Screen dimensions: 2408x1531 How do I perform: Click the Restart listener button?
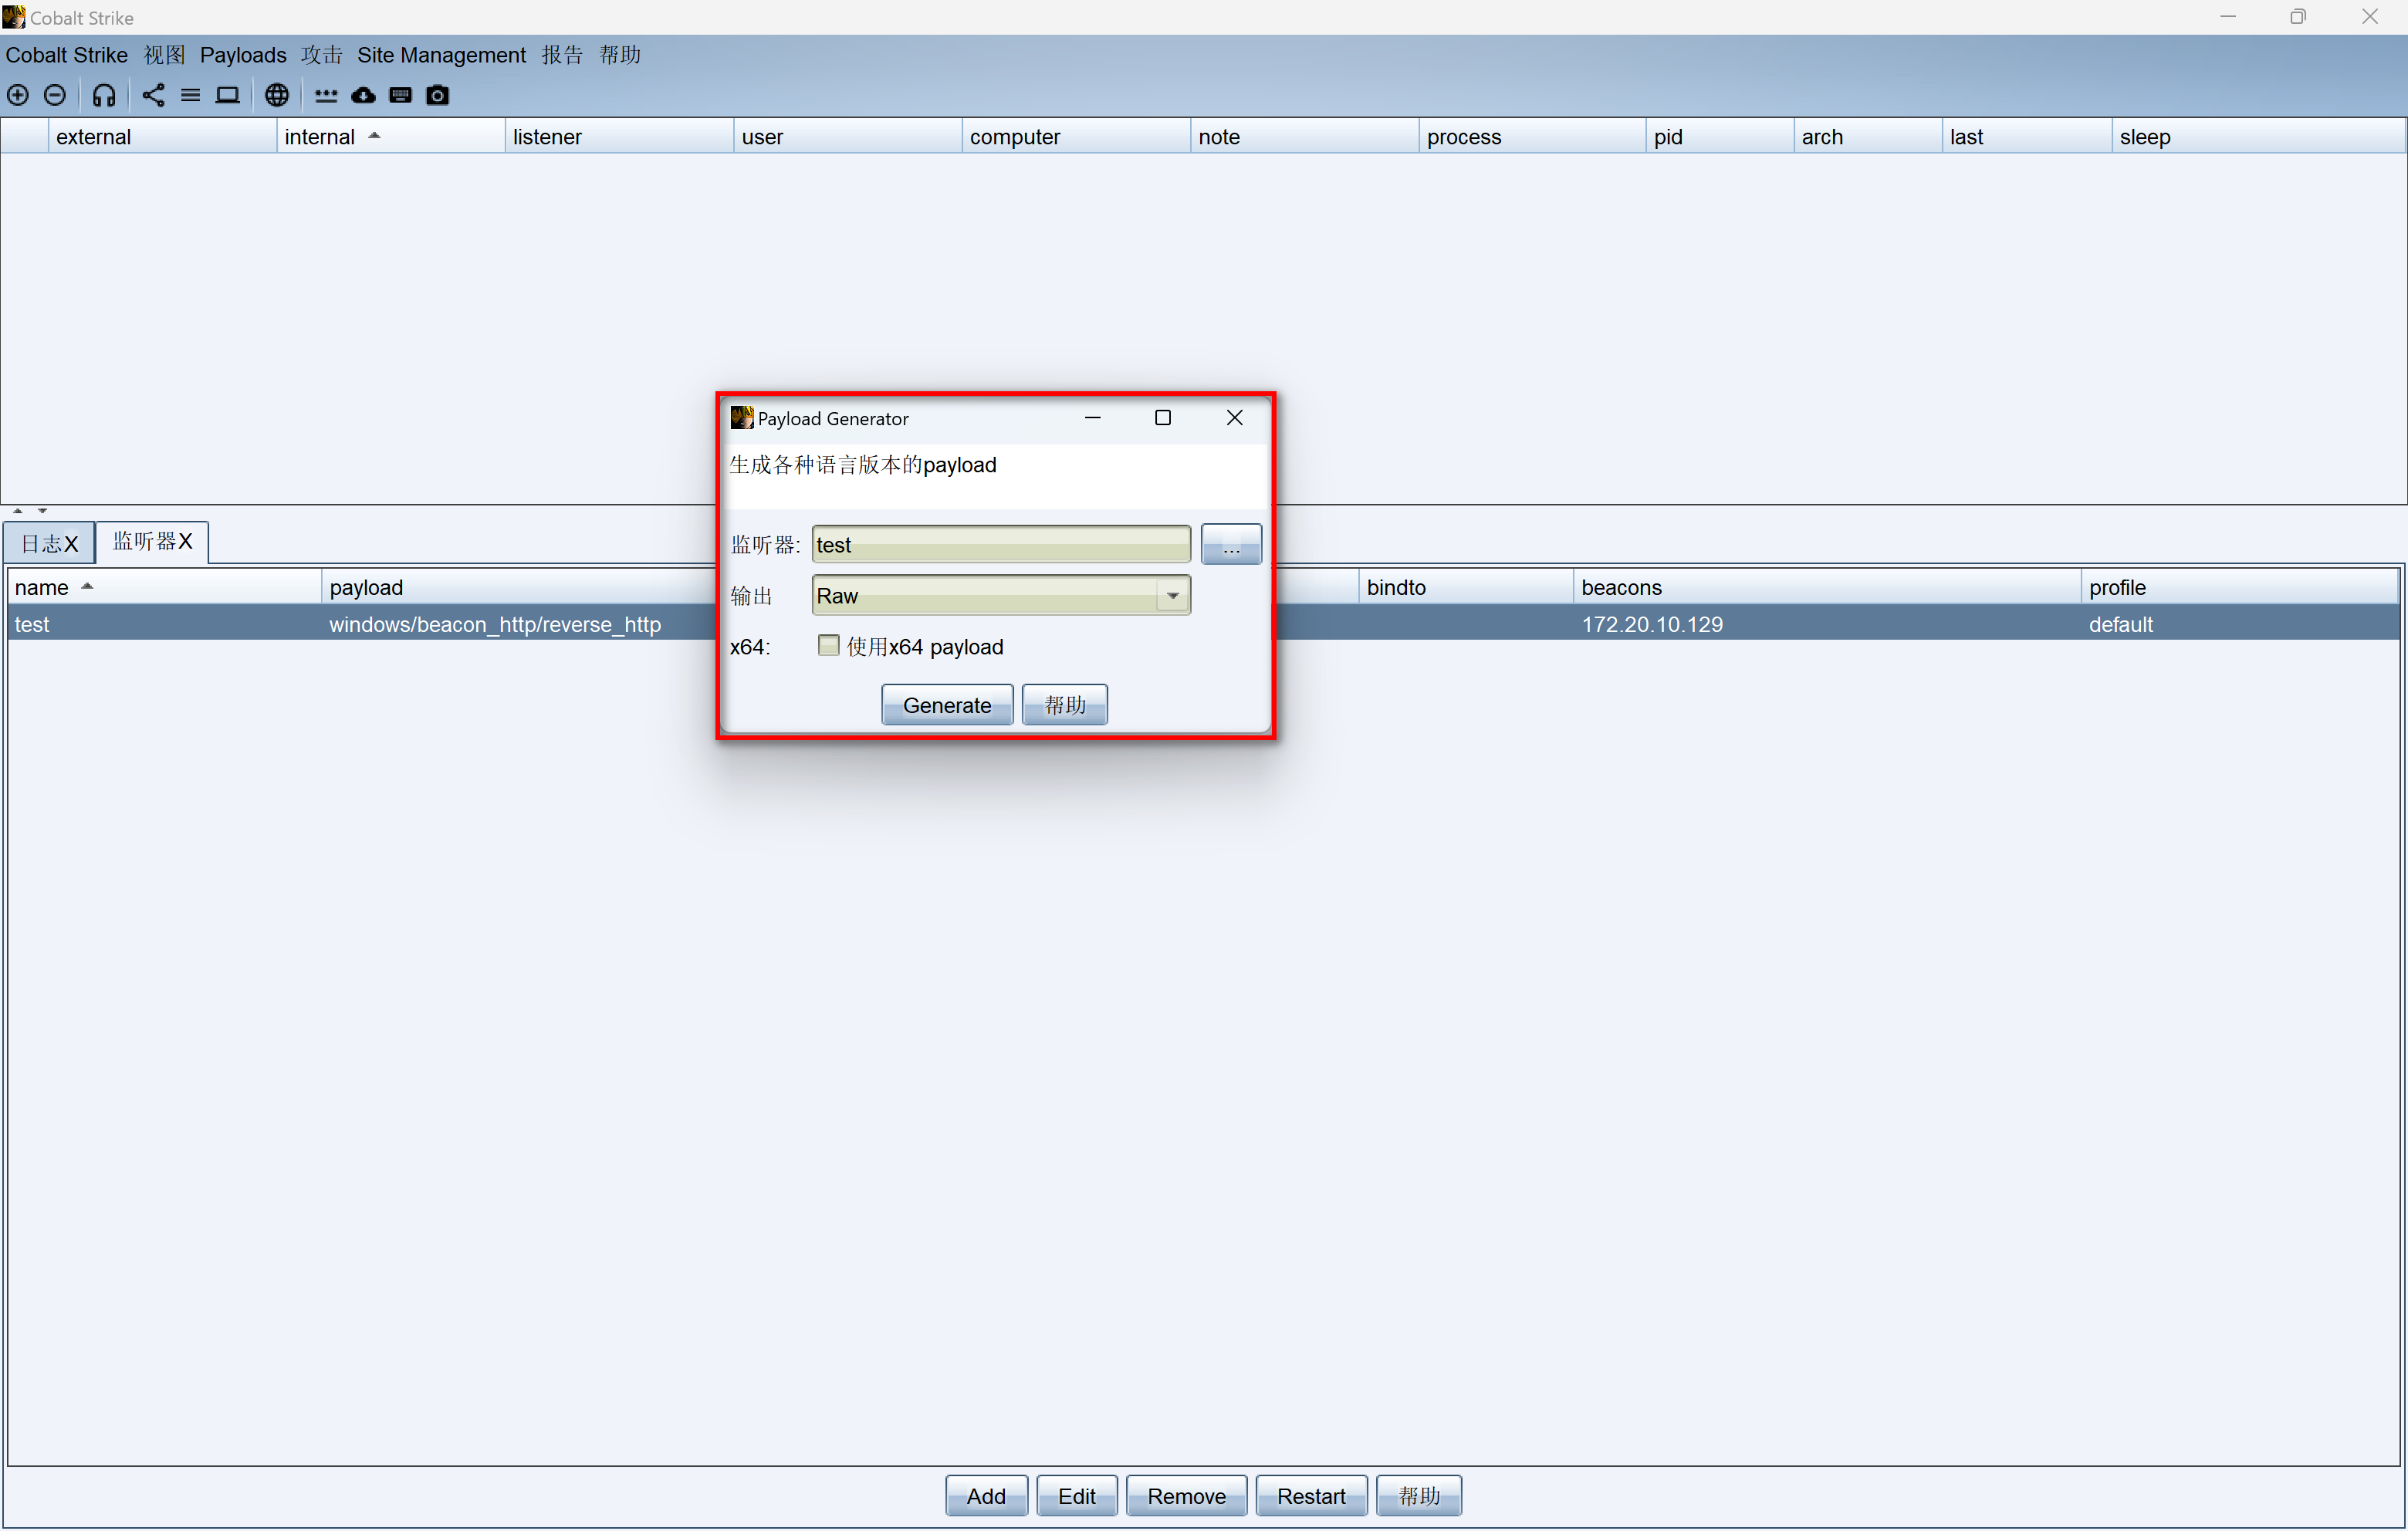point(1310,1496)
